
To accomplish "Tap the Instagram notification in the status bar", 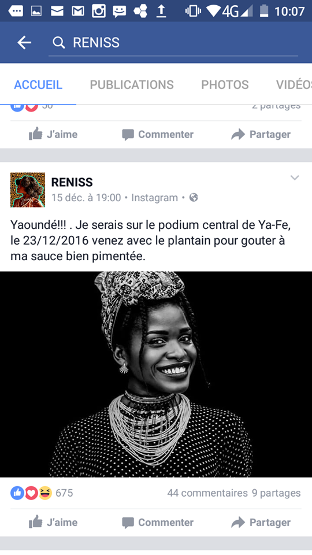I will [98, 11].
